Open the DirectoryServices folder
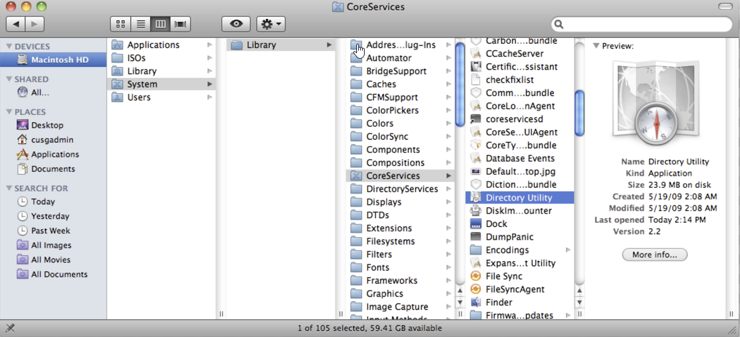 (400, 189)
